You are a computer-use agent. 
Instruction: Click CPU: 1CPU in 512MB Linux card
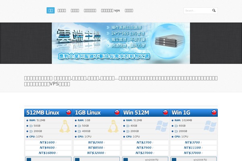click(x=36, y=137)
